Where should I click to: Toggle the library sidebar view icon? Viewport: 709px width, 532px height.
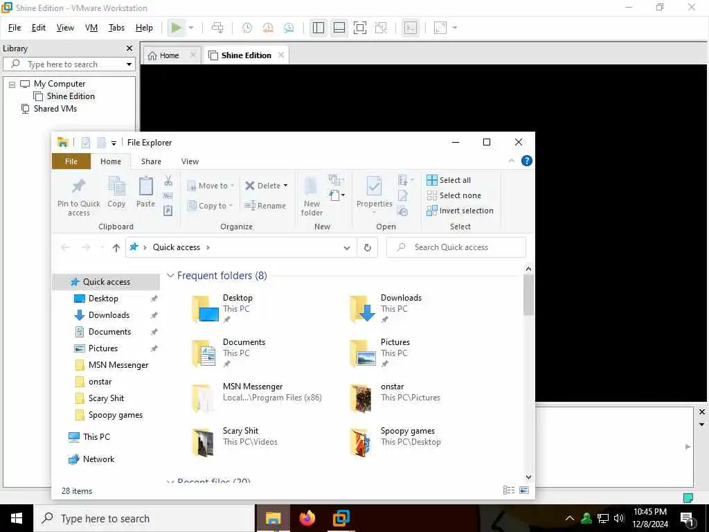pyautogui.click(x=318, y=28)
